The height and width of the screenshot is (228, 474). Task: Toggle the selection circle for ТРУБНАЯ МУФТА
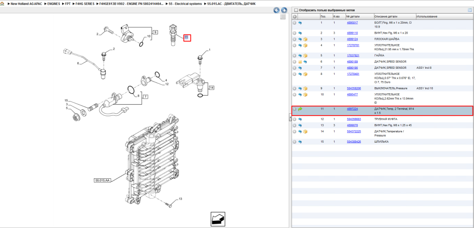(x=295, y=119)
